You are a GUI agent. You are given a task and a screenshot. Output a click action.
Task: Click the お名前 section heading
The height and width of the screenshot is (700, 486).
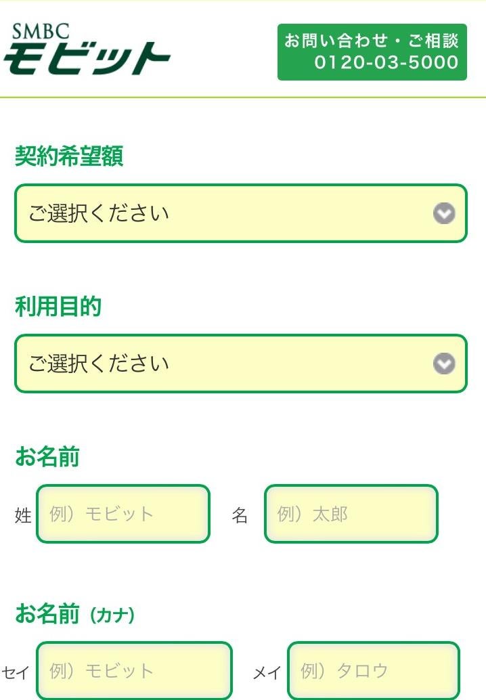[47, 458]
